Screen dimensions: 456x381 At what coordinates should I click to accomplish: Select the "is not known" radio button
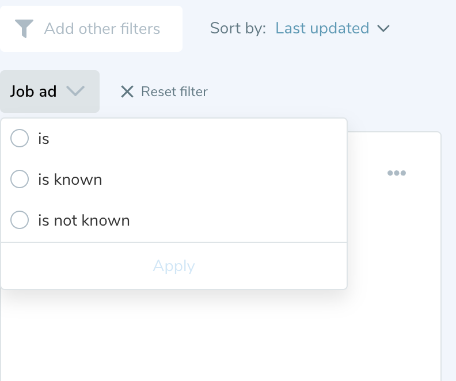pyautogui.click(x=20, y=220)
